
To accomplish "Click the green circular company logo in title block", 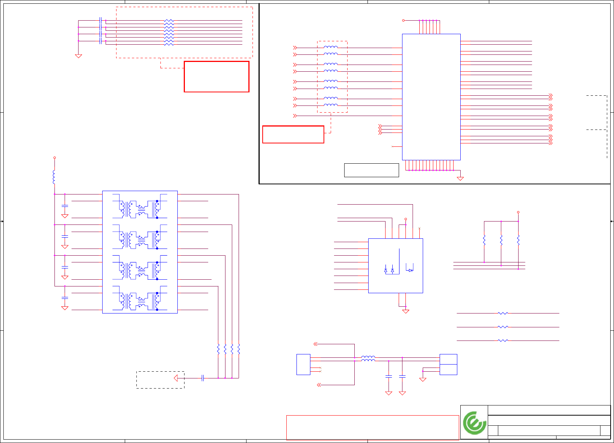I will click(475, 423).
